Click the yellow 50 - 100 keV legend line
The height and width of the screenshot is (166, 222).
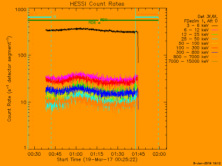coord(215,44)
